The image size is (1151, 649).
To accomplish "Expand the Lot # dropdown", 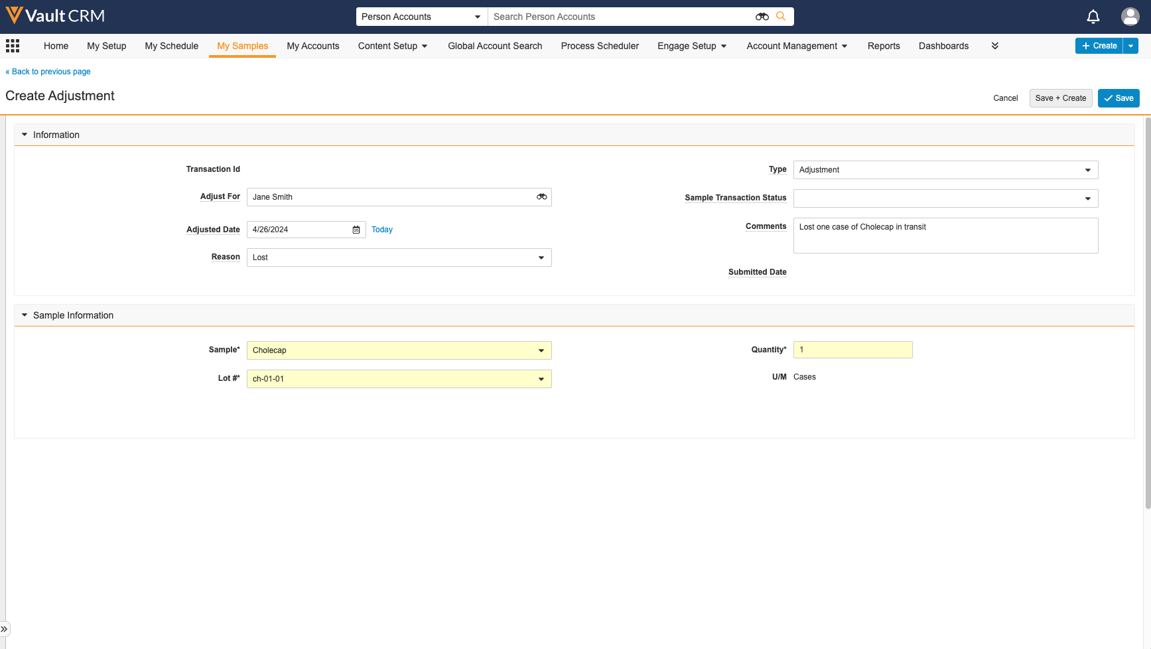I will 399,379.
